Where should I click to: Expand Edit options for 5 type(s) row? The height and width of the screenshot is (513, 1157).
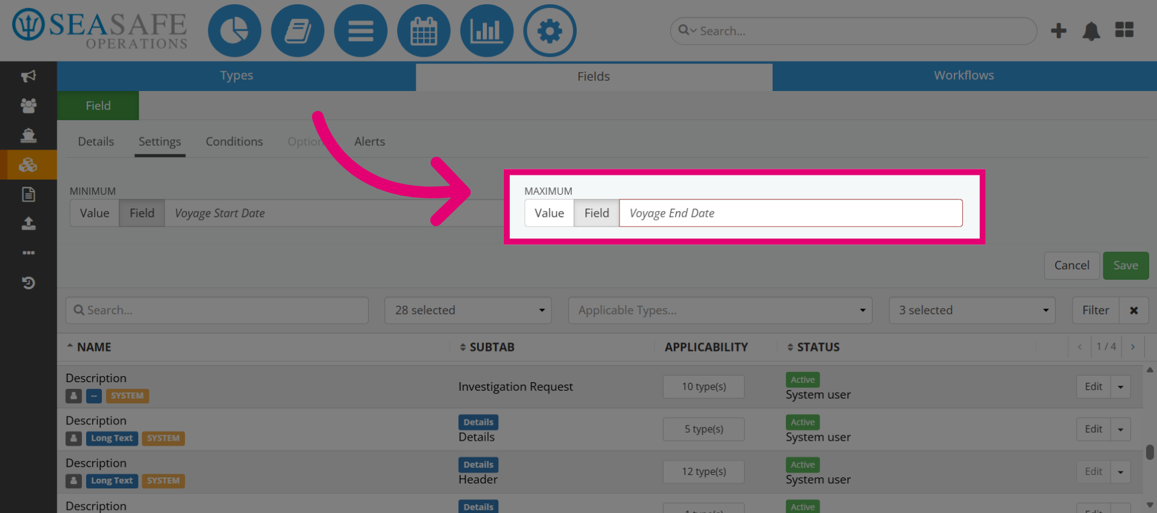(1121, 429)
